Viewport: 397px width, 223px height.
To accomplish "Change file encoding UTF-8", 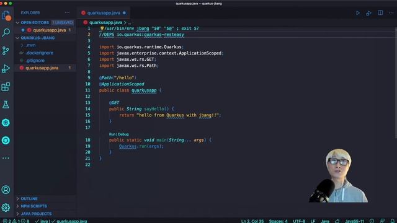I will [299, 221].
